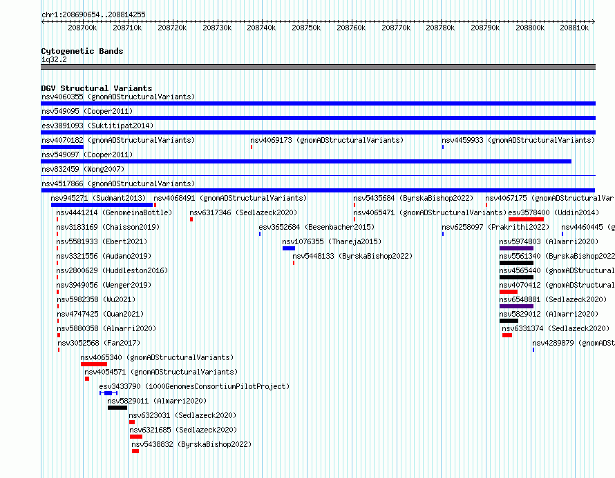615x478 pixels.
Task: Open variant nsv5880358 Almarri2020 label
Action: [x=106, y=328]
